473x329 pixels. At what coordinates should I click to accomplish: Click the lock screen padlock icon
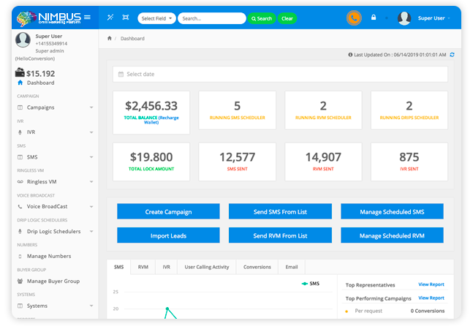click(374, 18)
